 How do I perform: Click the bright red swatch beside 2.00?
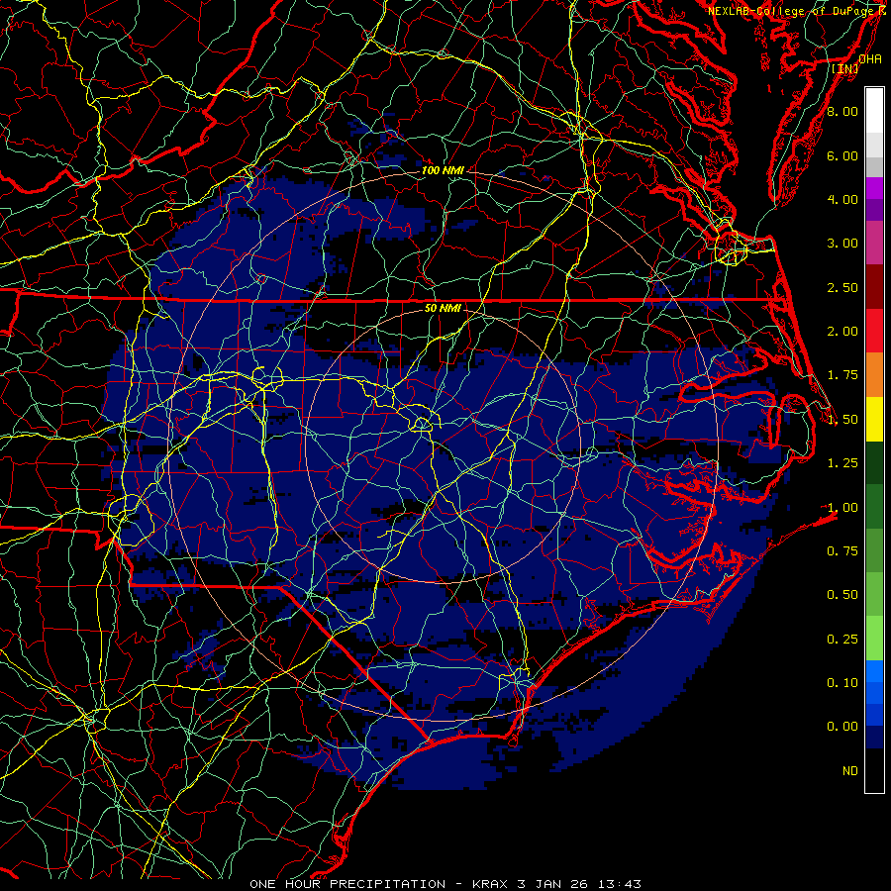point(874,332)
